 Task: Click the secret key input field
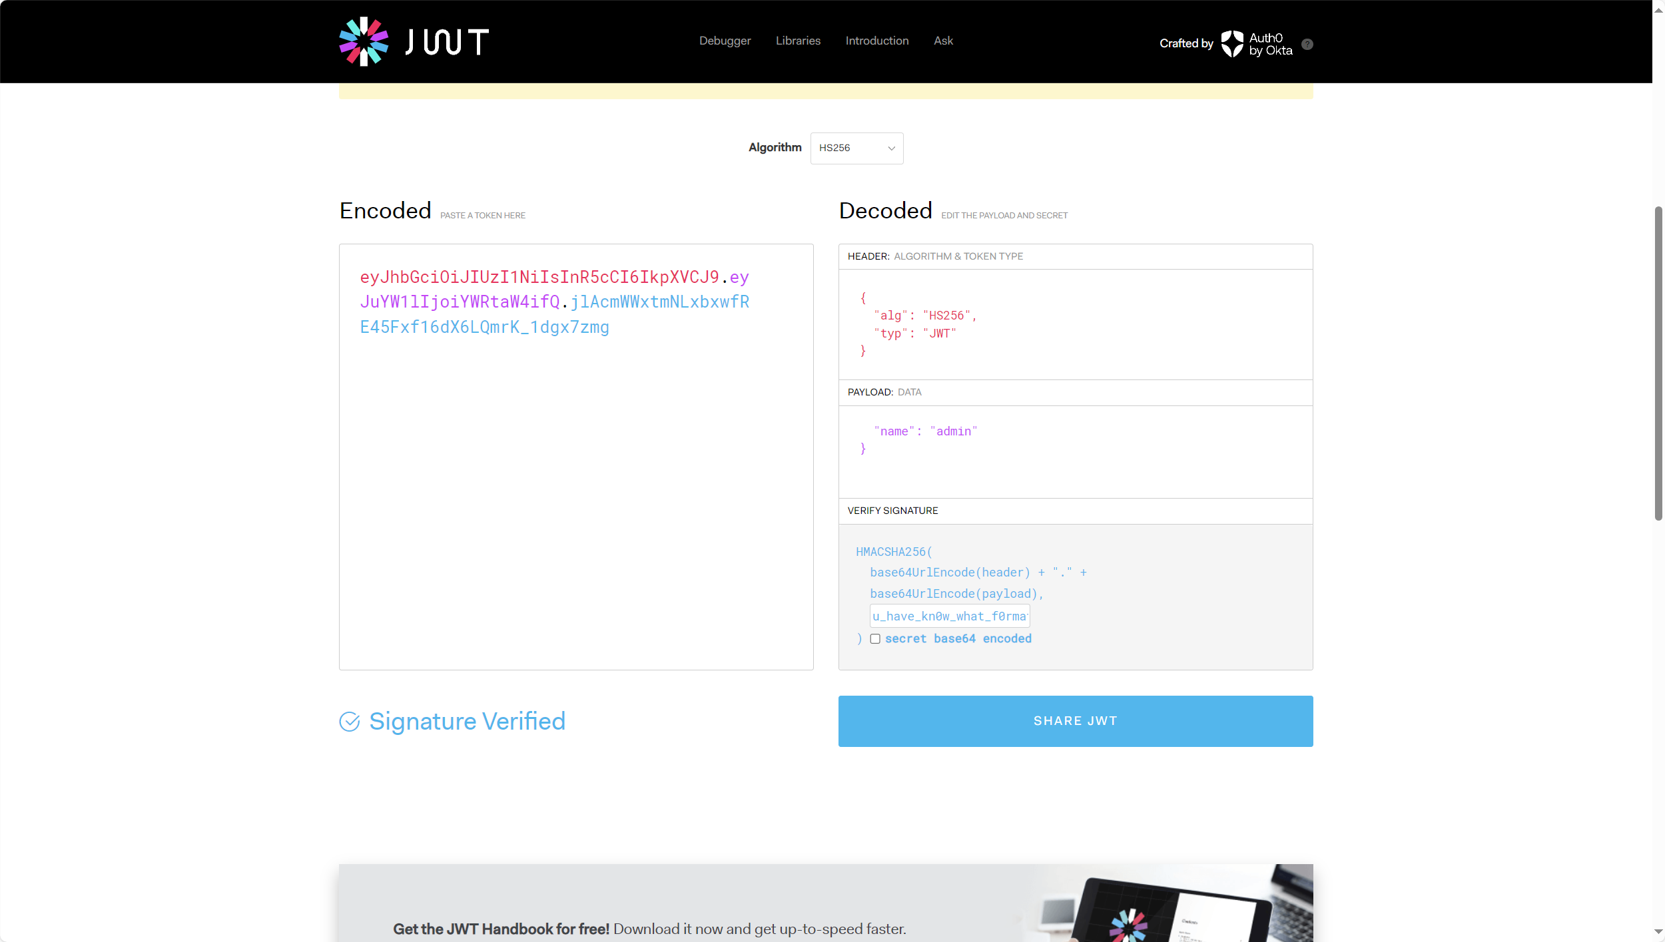pyautogui.click(x=949, y=616)
